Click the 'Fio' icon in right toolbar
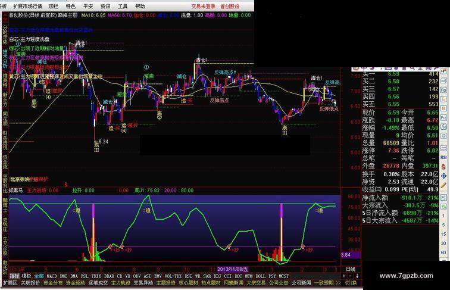The width and height of the screenshot is (450, 290). (x=443, y=90)
